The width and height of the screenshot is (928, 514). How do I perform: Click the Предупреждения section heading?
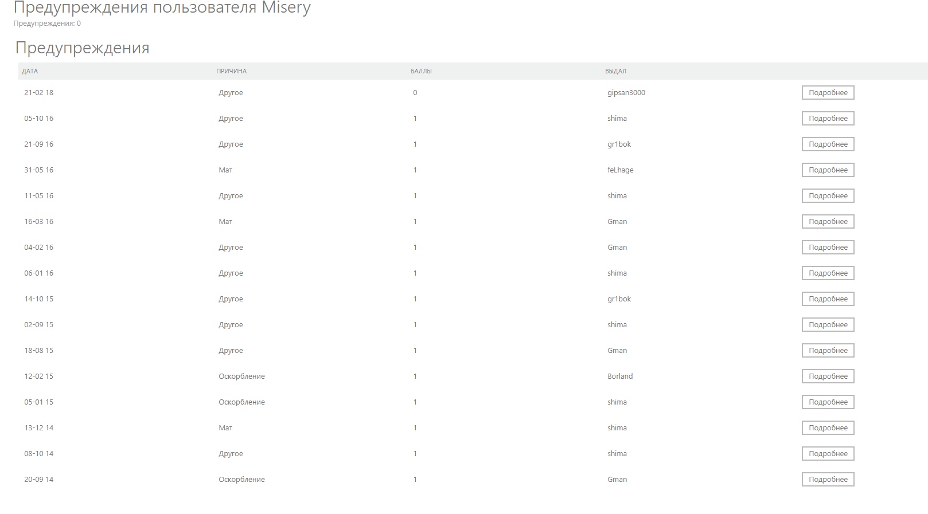(x=83, y=48)
